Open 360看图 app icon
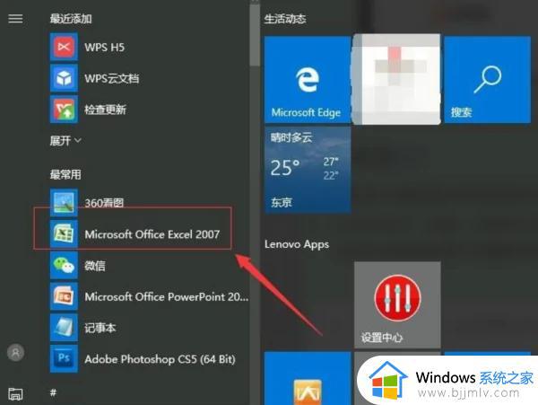The height and width of the screenshot is (405, 538). 64,203
